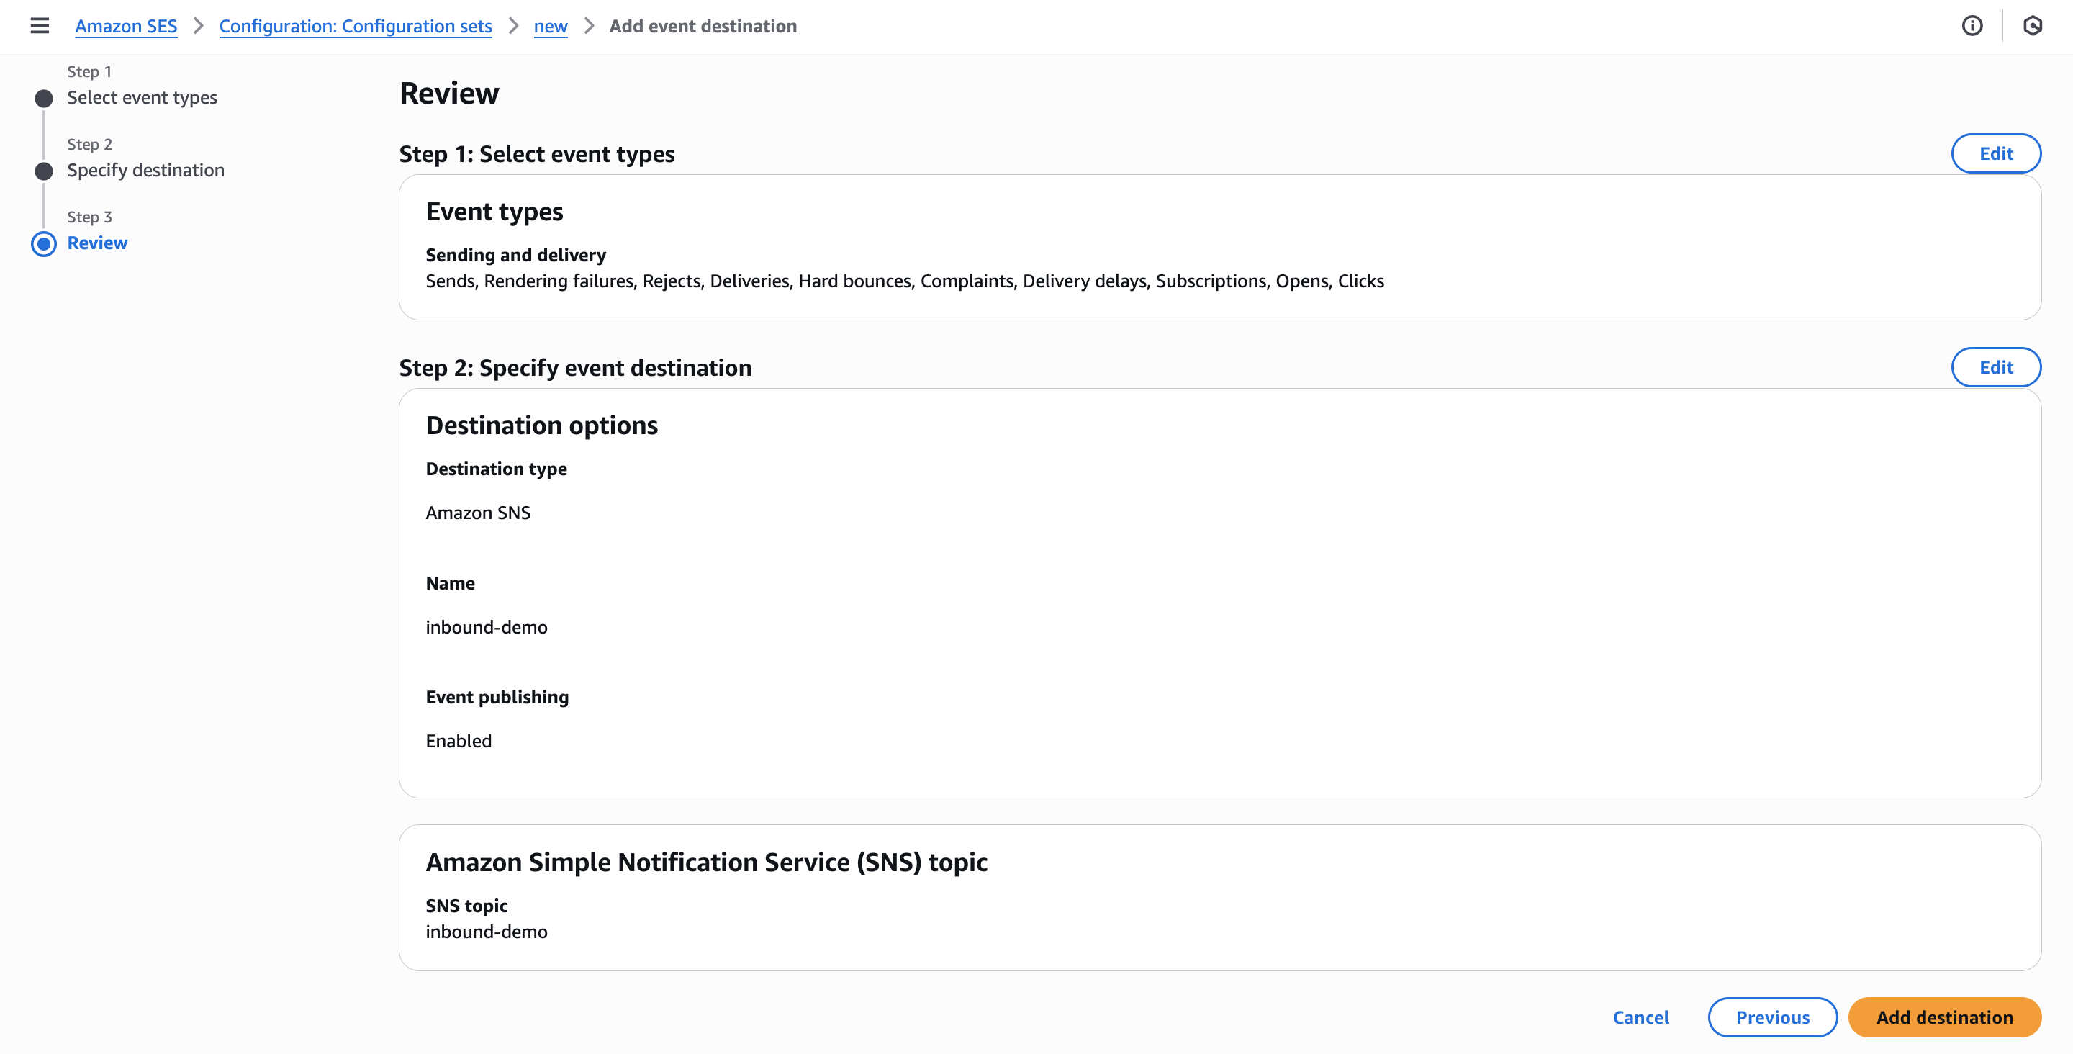This screenshot has height=1054, width=2073.
Task: Open the 'new' configuration set breadcrumb
Action: (x=551, y=26)
